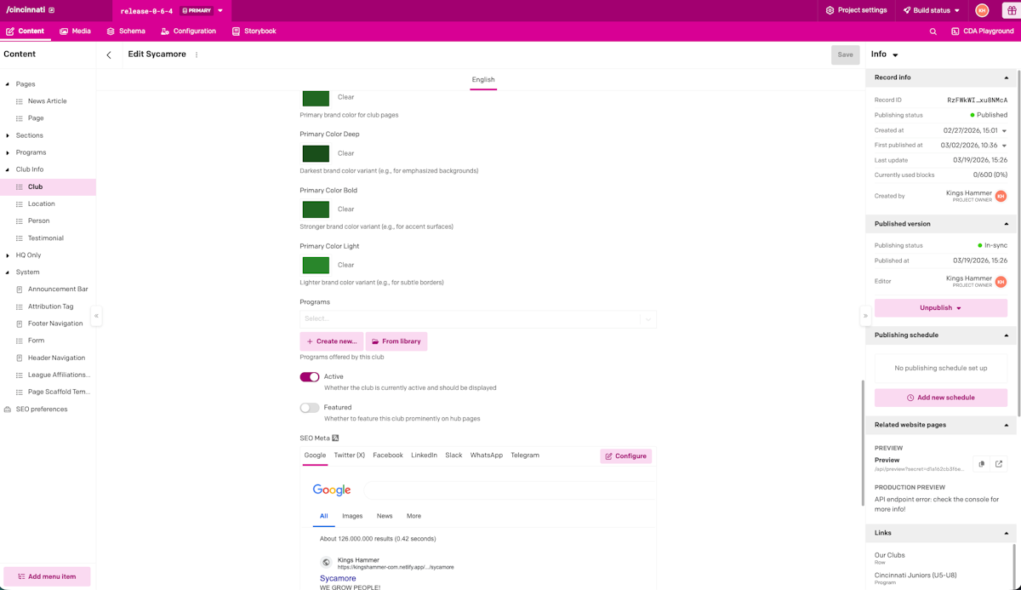Image resolution: width=1021 pixels, height=590 pixels.
Task: Click the Footer Navigation document icon
Action: point(20,324)
